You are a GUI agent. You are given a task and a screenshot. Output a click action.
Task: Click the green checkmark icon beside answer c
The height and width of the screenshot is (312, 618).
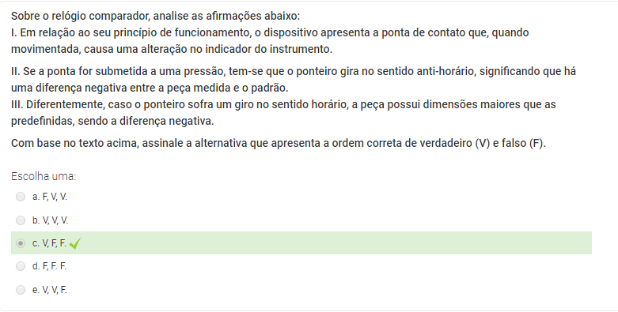[x=75, y=243]
